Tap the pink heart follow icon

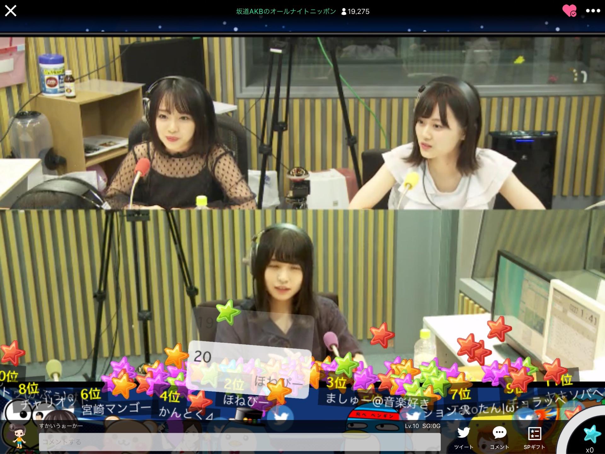[x=569, y=11]
